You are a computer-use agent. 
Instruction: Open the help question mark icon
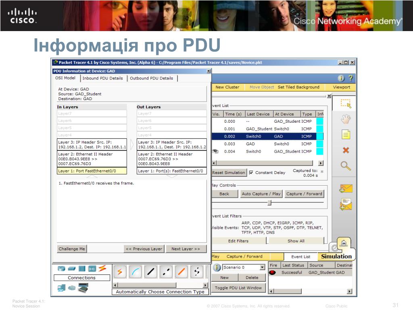[350, 78]
